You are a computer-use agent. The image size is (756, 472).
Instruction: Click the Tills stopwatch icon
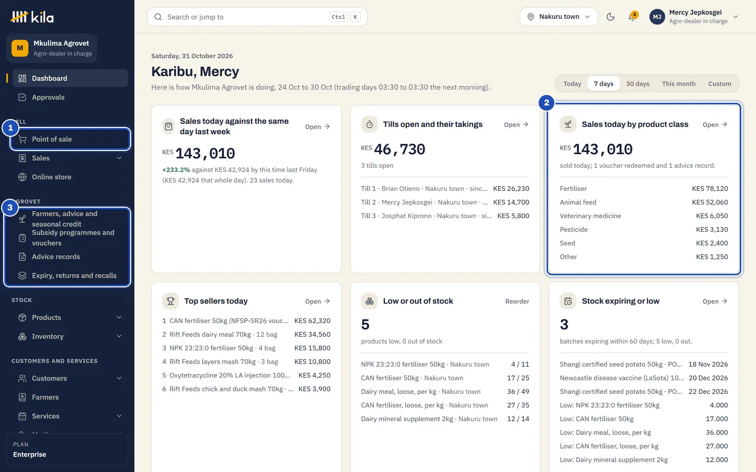coord(370,124)
